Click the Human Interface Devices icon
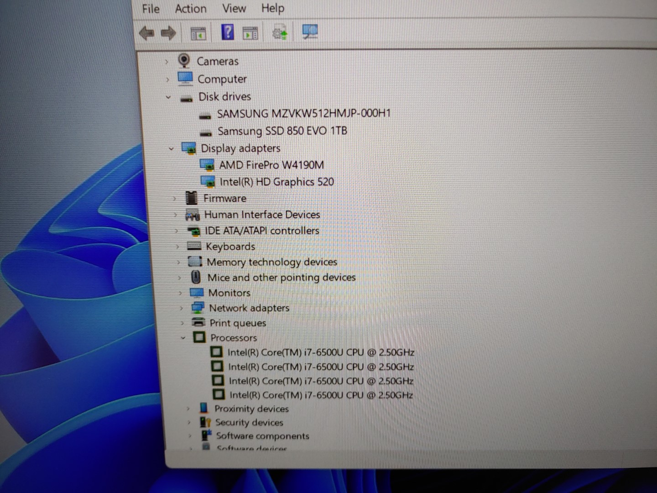The height and width of the screenshot is (493, 657). coord(193,215)
